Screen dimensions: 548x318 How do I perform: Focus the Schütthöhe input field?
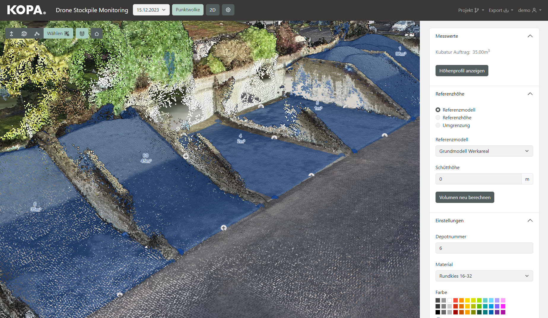point(478,179)
